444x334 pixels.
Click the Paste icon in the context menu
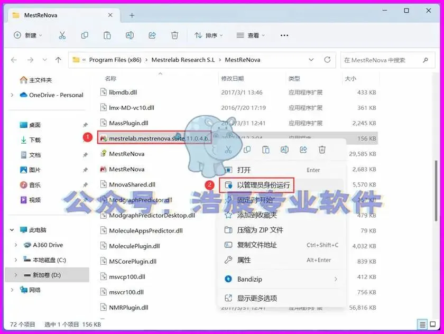pos(266,150)
